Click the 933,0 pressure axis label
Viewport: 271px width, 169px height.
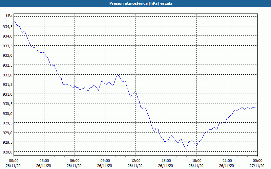pyautogui.click(x=8, y=55)
